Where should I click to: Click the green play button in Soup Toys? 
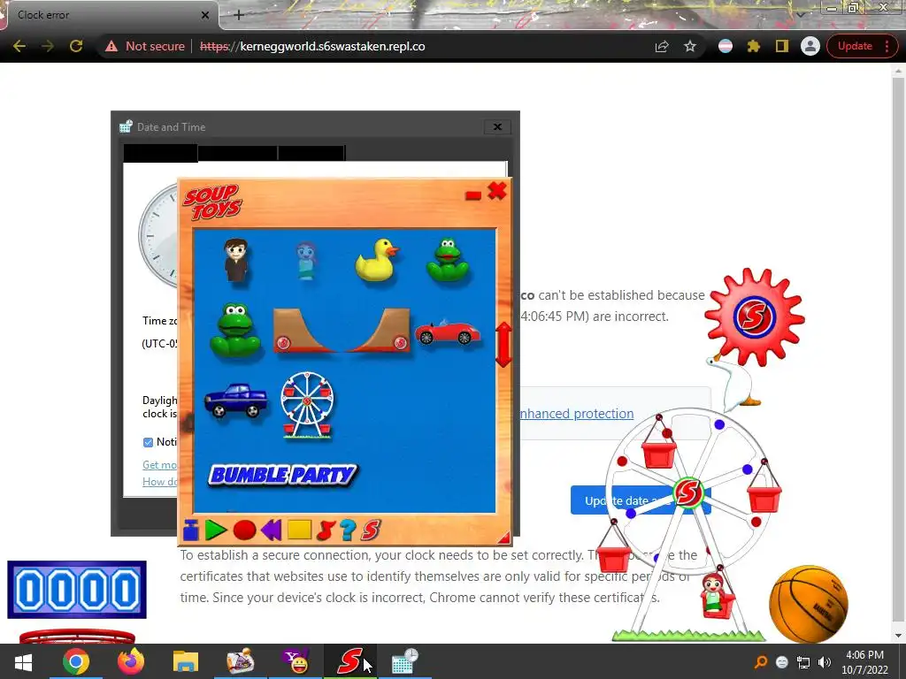(x=216, y=530)
